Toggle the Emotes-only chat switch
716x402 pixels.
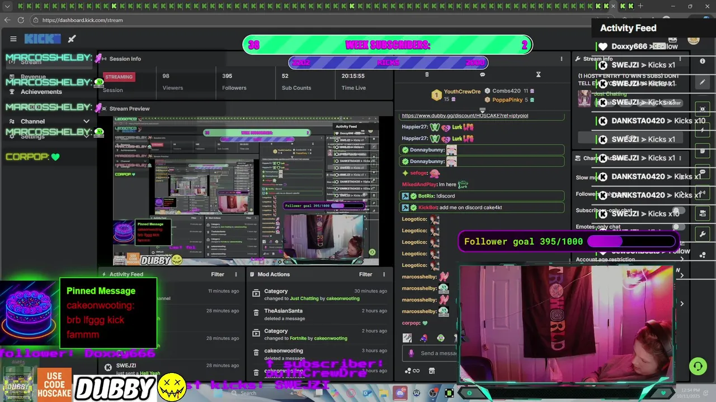click(678, 227)
